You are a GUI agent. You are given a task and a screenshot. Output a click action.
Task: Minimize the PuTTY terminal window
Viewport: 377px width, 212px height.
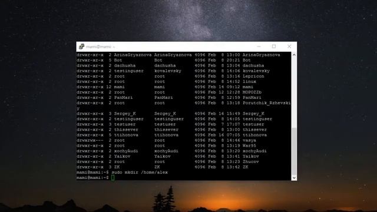click(259, 47)
